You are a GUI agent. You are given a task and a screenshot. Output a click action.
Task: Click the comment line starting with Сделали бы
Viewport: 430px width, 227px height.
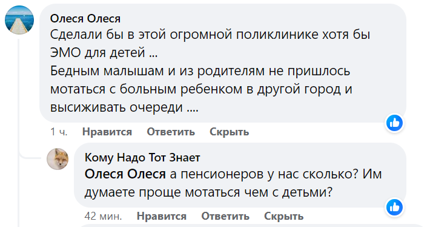coord(210,35)
